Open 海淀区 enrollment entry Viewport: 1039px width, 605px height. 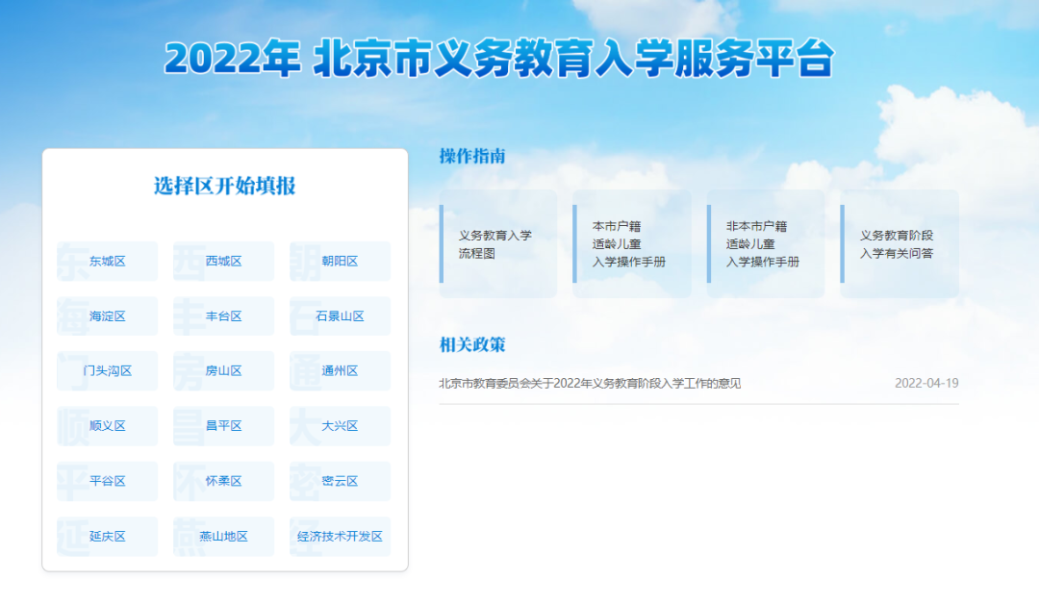click(108, 316)
